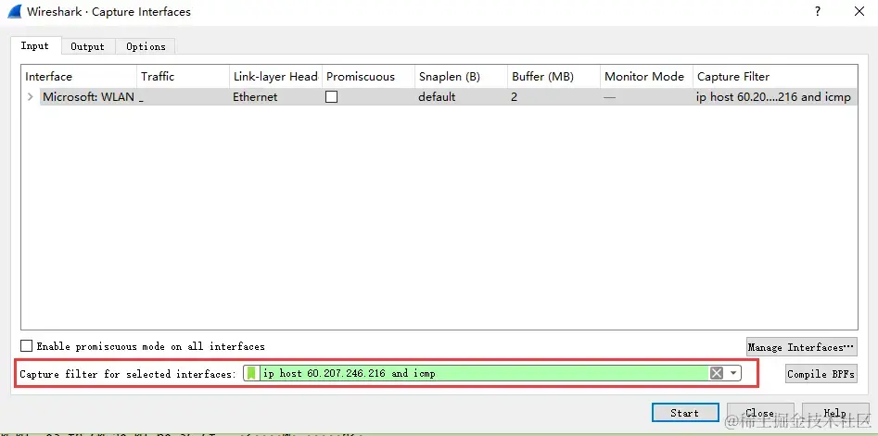This screenshot has height=436, width=878.
Task: Click the green bookmark icon in capture filter
Action: point(251,373)
